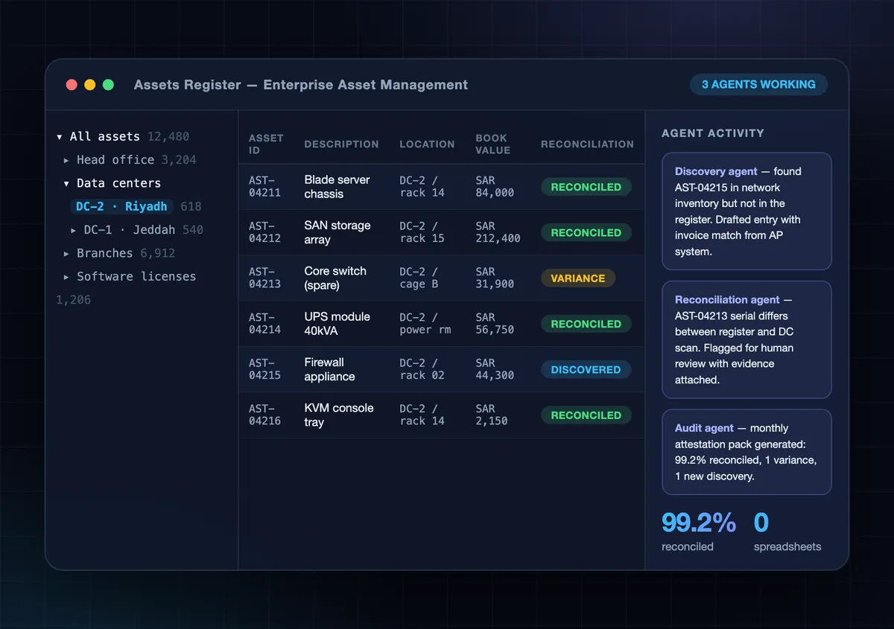Select the Software licenses node

point(136,276)
